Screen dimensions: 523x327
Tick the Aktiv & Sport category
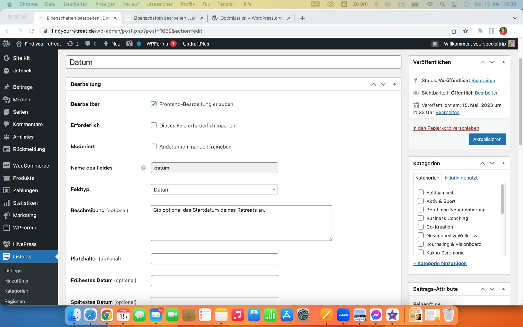(421, 201)
